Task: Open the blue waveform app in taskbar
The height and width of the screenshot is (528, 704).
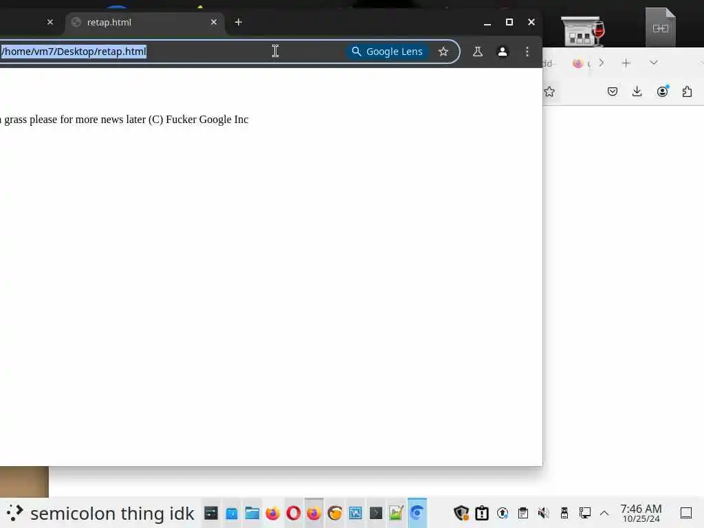Action: [355, 513]
